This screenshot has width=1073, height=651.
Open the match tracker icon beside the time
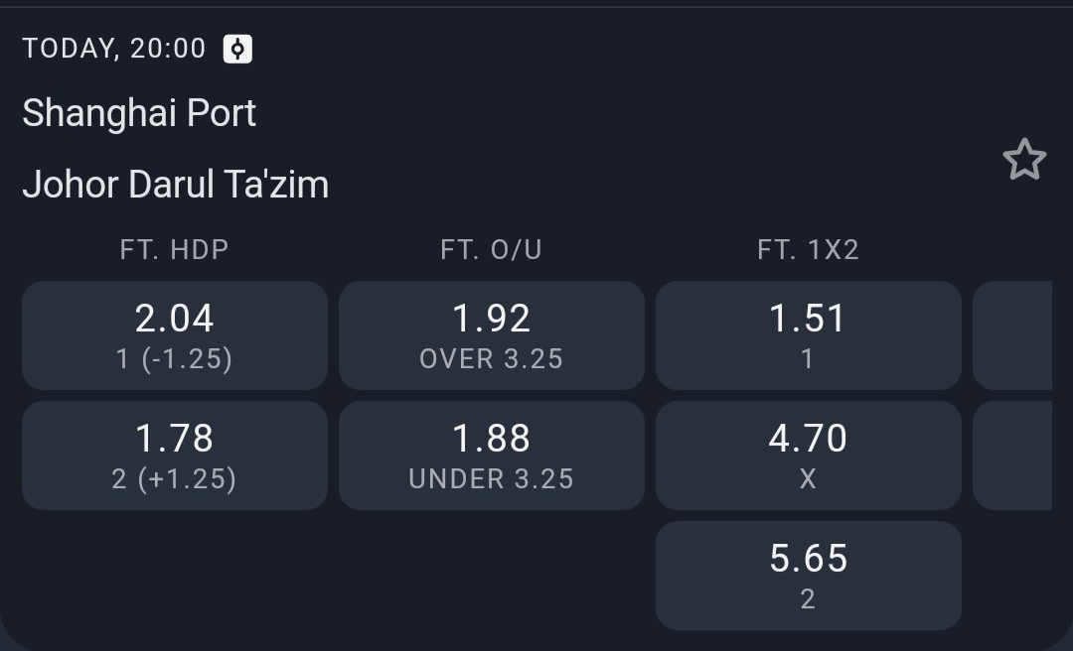tap(237, 49)
